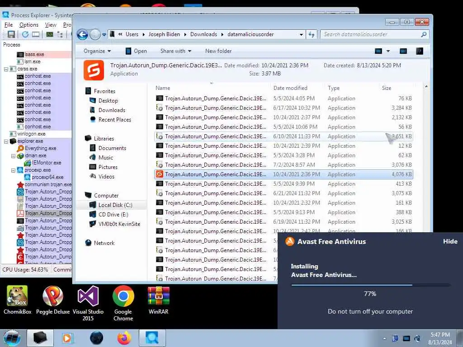Select the file sized 76 KB
Screen dimensions: 463x347
point(283,98)
